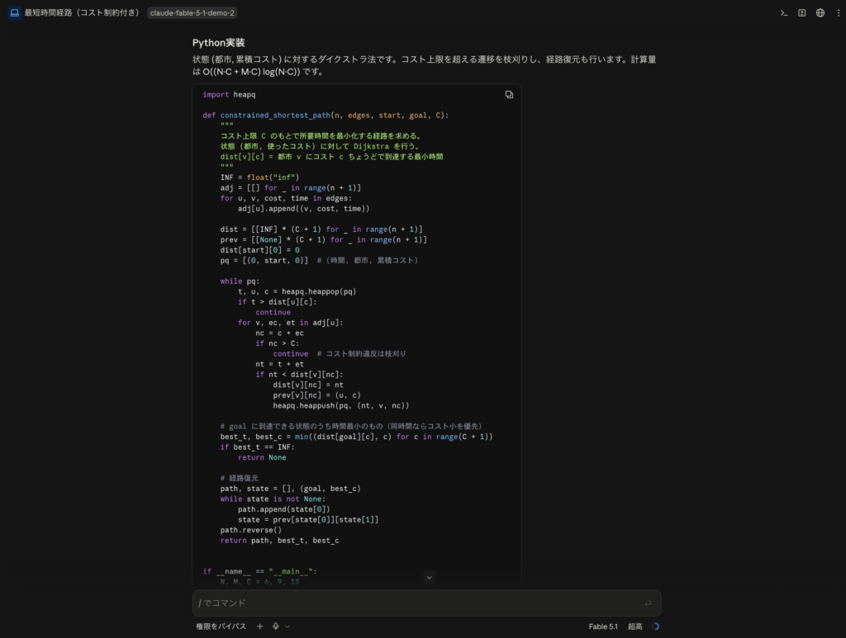
Task: Copy the Python code block
Action: point(509,94)
